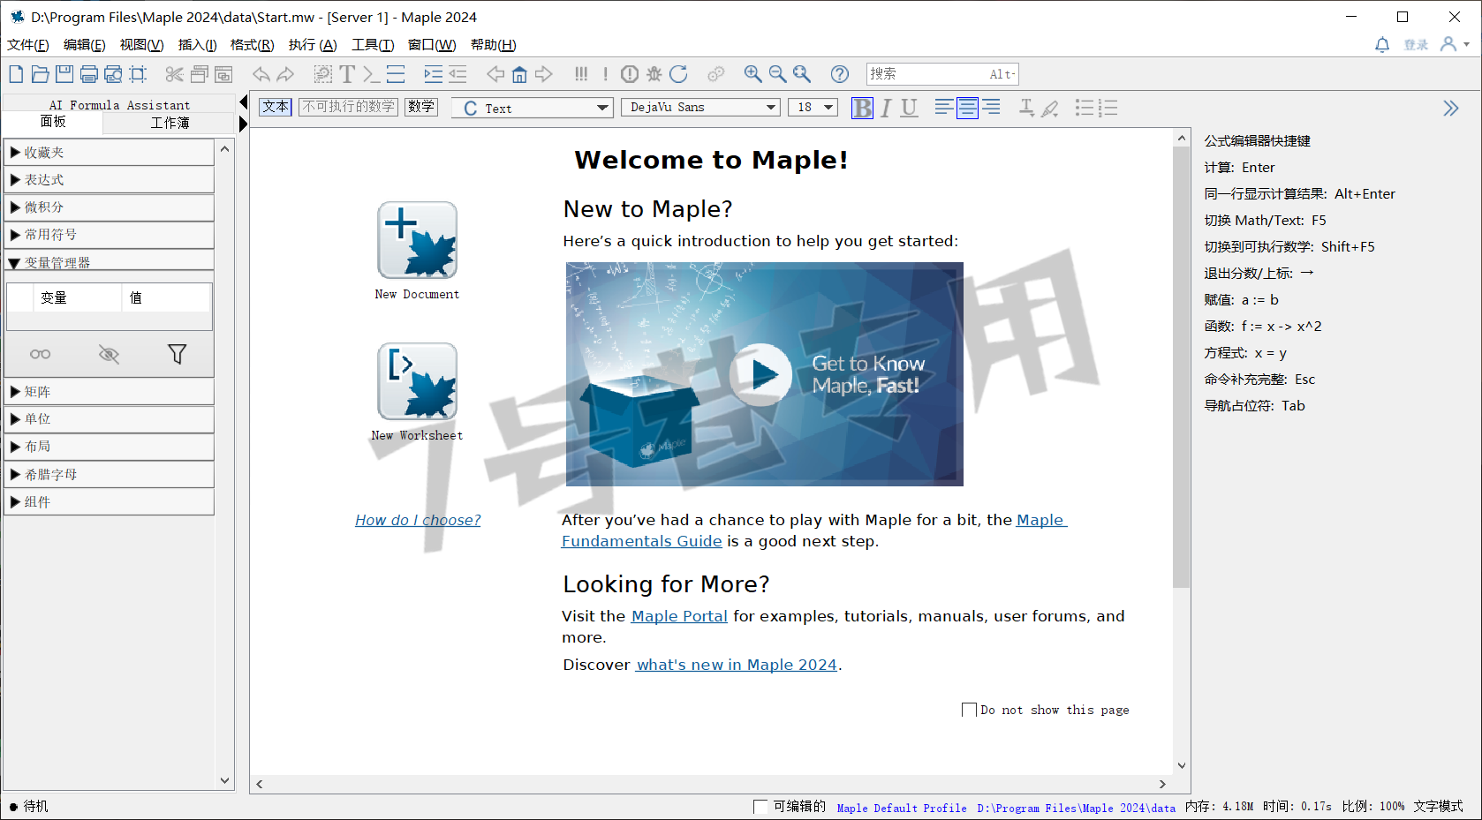
Task: Open the debugger bug icon
Action: pyautogui.click(x=654, y=74)
